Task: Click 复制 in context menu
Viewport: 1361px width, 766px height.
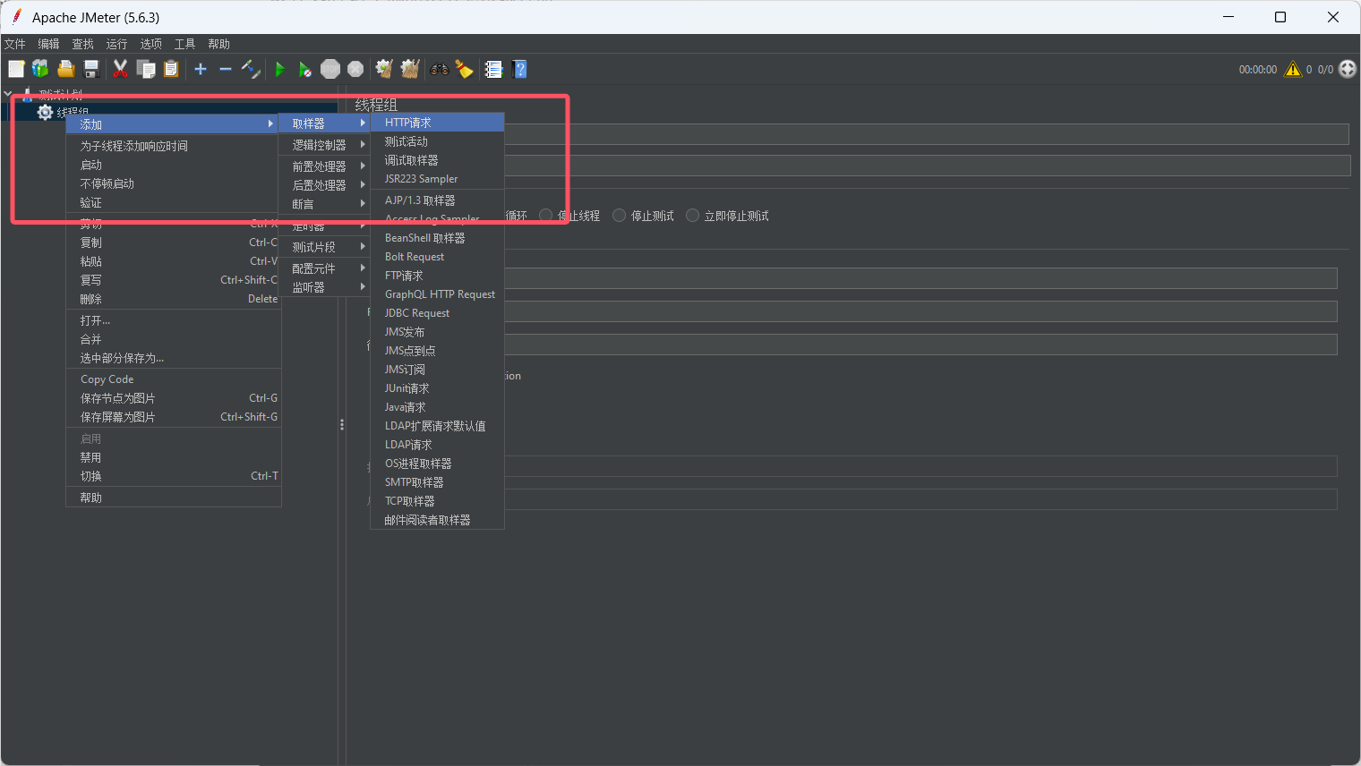Action: (x=174, y=243)
